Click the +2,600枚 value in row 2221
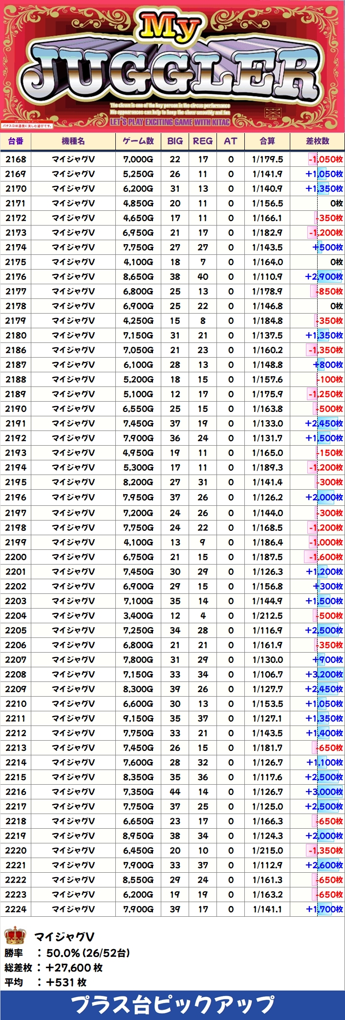This screenshot has width=345, height=1020. point(324,865)
